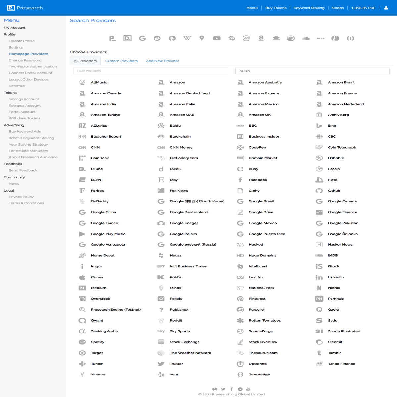Viewport: 397px width, 397px height.
Task: Click the eBay provider icon
Action: (240, 169)
